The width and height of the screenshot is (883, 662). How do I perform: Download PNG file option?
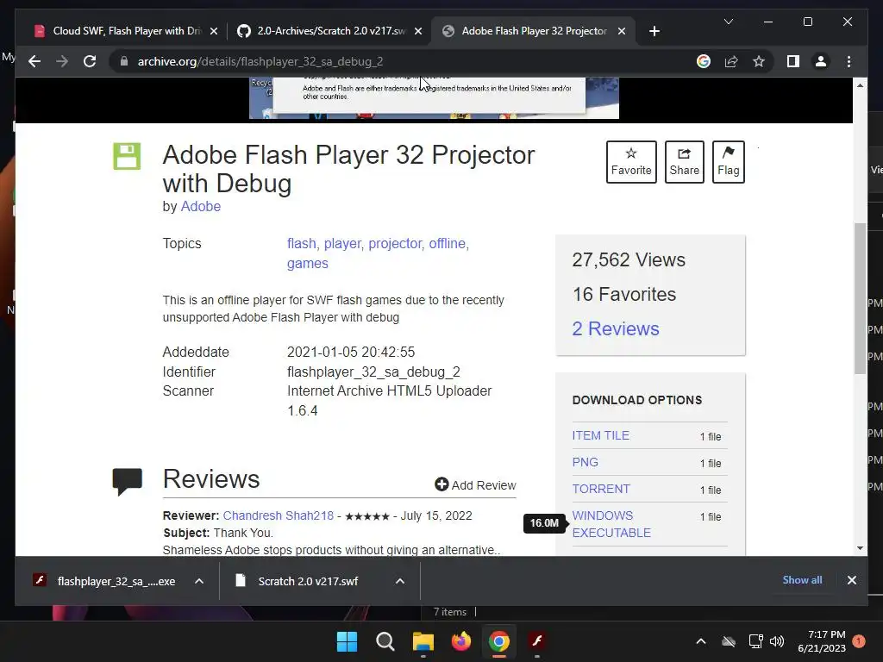click(586, 462)
